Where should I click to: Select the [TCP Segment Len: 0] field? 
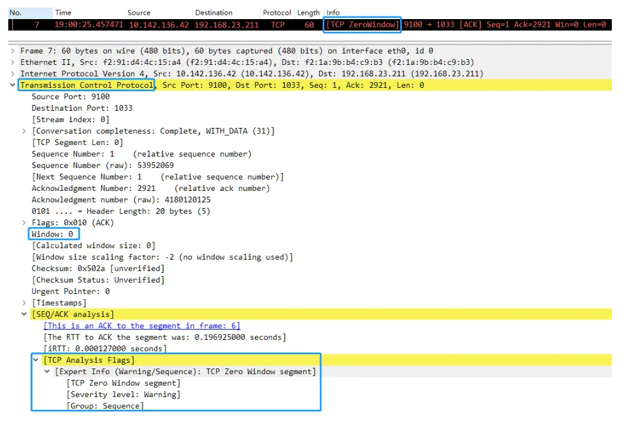[77, 143]
